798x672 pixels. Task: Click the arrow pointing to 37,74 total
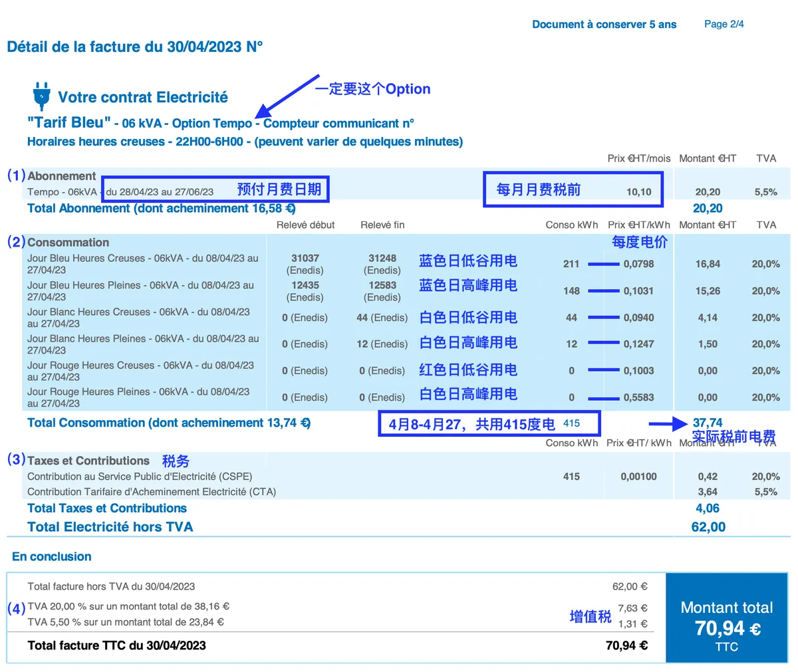pos(668,423)
